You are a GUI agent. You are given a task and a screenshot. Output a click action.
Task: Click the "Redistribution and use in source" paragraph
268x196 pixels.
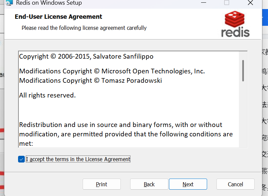126,134
